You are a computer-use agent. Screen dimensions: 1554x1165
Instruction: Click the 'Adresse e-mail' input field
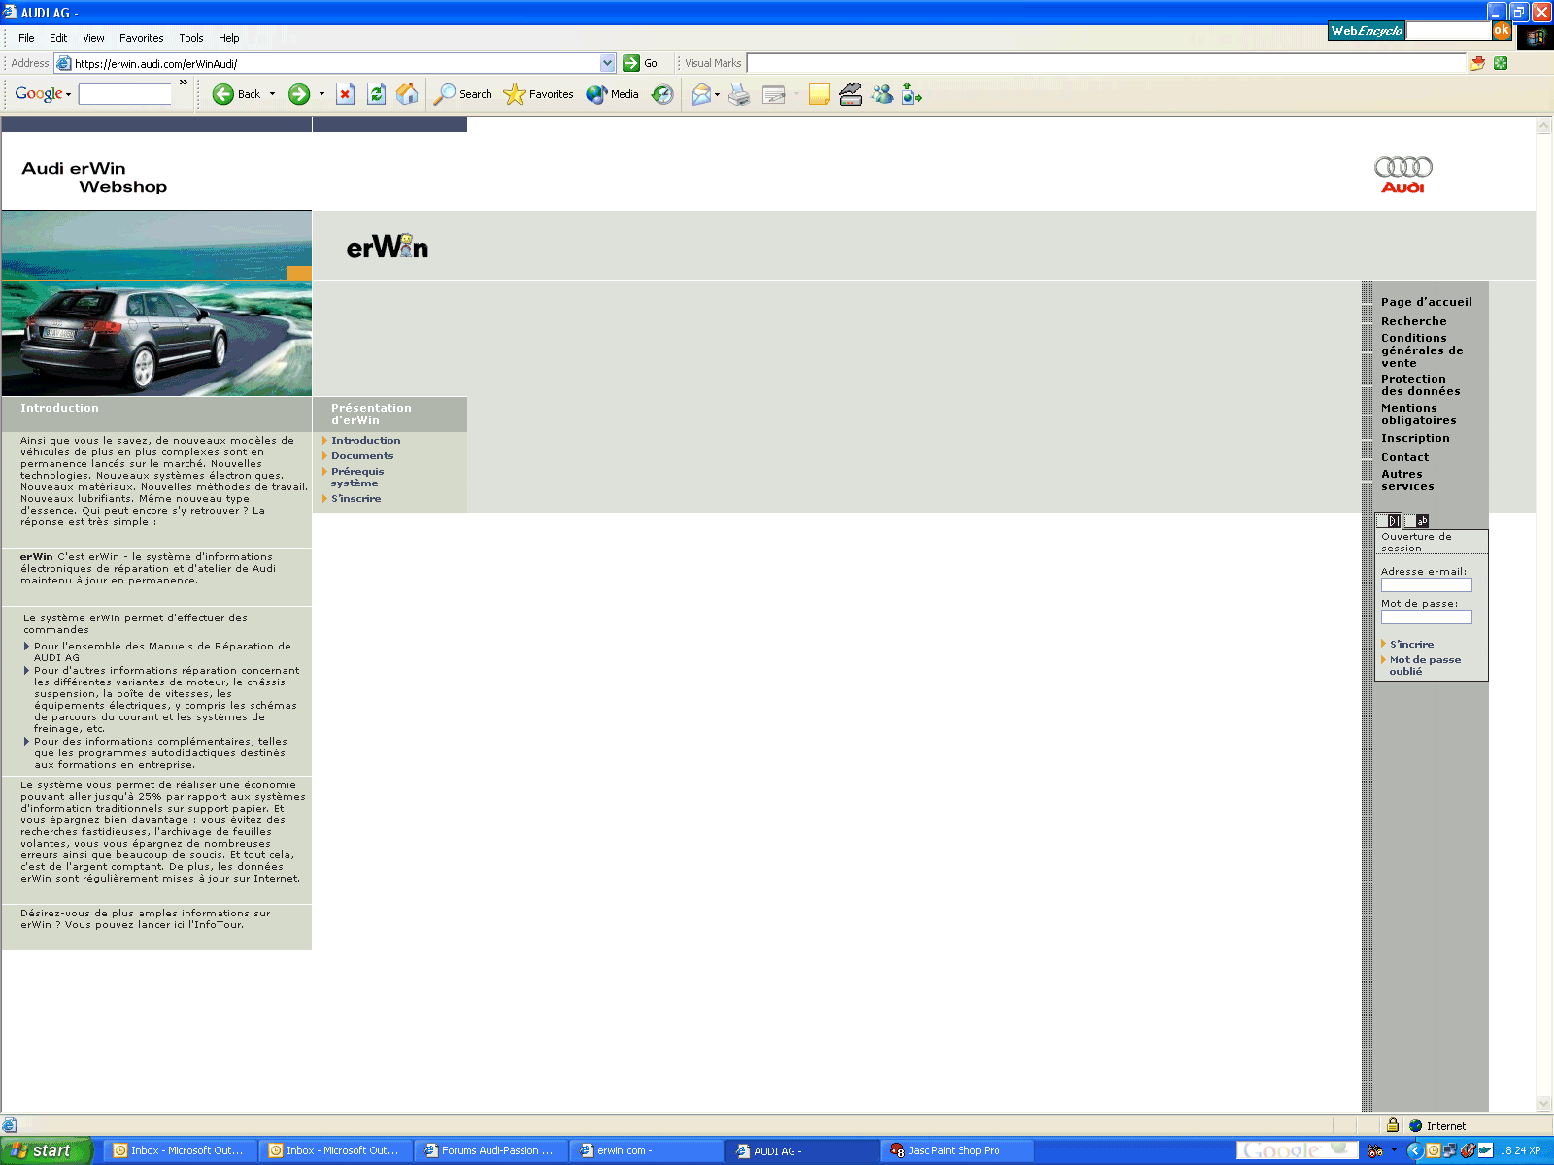coord(1426,585)
